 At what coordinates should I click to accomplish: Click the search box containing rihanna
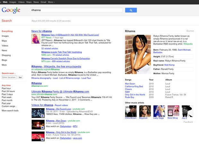(x=76, y=10)
